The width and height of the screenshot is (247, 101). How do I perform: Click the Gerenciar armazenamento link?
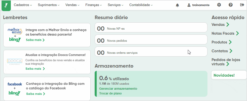coord(118,89)
